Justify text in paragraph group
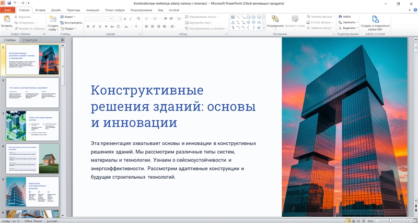 point(165,27)
